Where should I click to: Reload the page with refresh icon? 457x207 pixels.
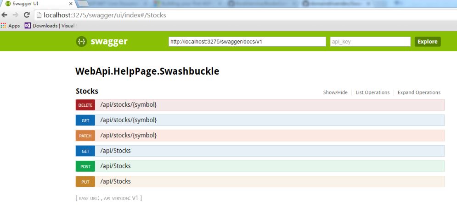[x=27, y=15]
